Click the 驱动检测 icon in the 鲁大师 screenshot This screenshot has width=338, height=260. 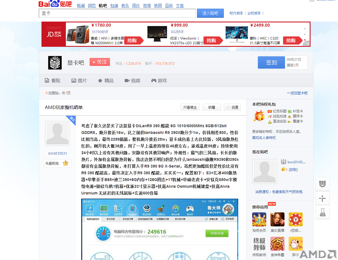tap(147, 209)
